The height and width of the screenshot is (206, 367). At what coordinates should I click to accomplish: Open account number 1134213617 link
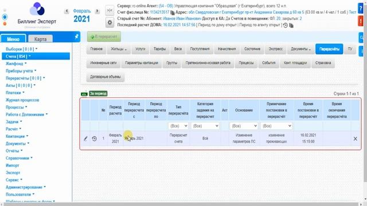coord(159,12)
